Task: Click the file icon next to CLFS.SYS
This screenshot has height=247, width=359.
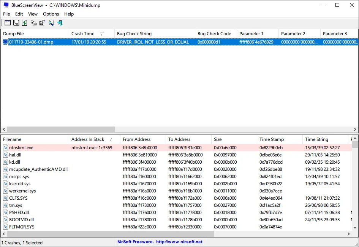Action: click(x=5, y=198)
